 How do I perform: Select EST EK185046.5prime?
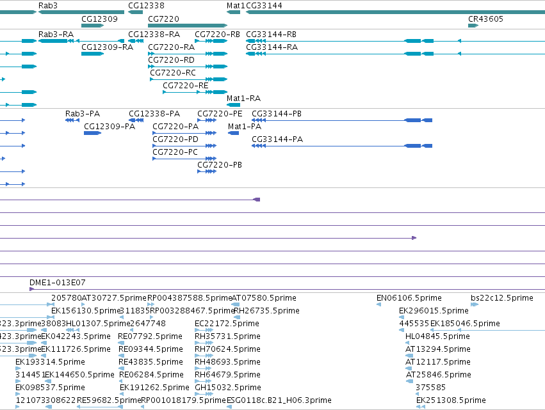tap(465, 323)
